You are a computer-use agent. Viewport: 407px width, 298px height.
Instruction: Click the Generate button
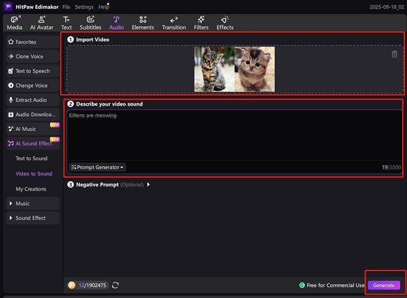(x=383, y=285)
